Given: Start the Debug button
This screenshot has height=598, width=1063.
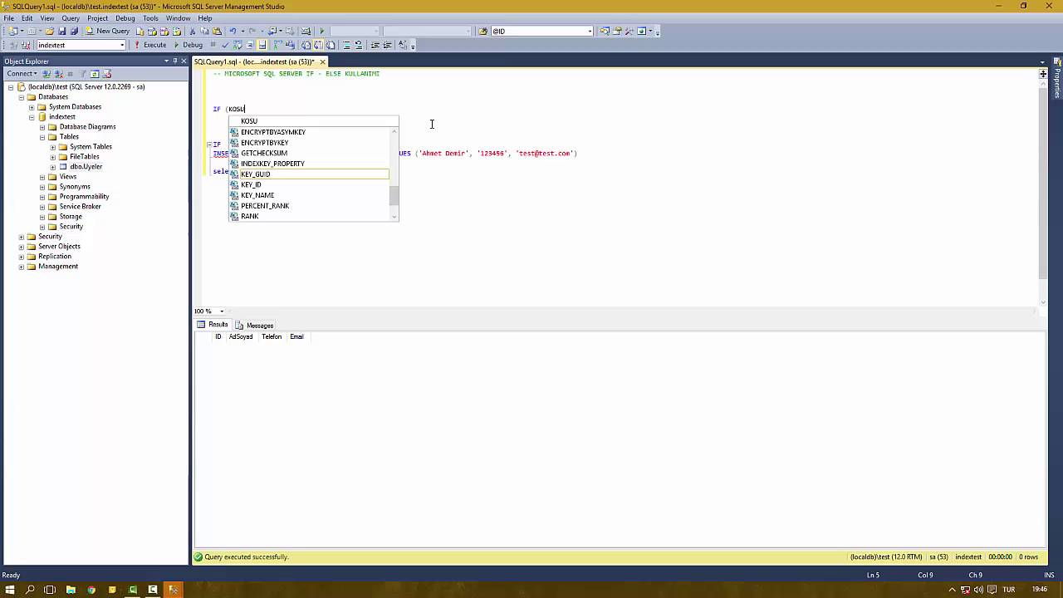Looking at the screenshot, I should click(x=189, y=45).
